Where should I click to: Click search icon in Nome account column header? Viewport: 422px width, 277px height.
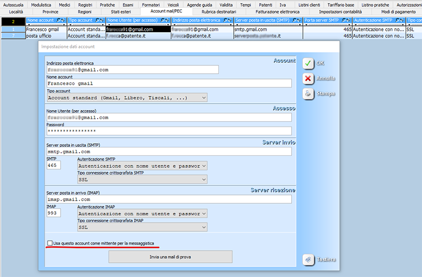pos(61,21)
